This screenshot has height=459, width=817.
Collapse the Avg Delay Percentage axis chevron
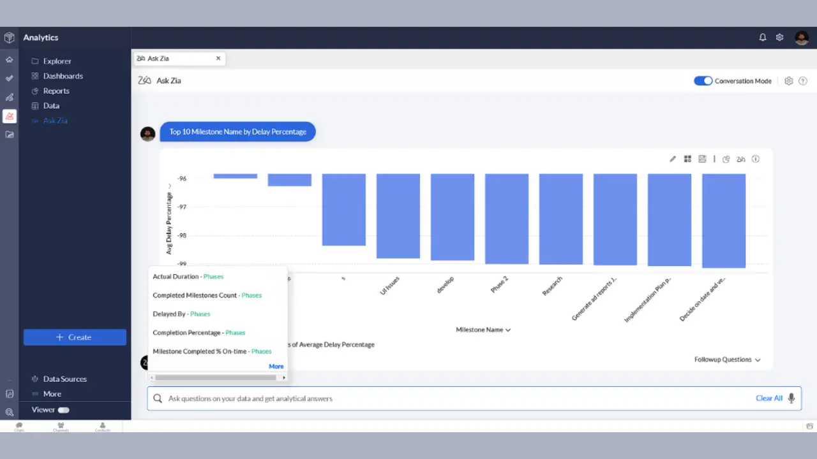pyautogui.click(x=169, y=185)
